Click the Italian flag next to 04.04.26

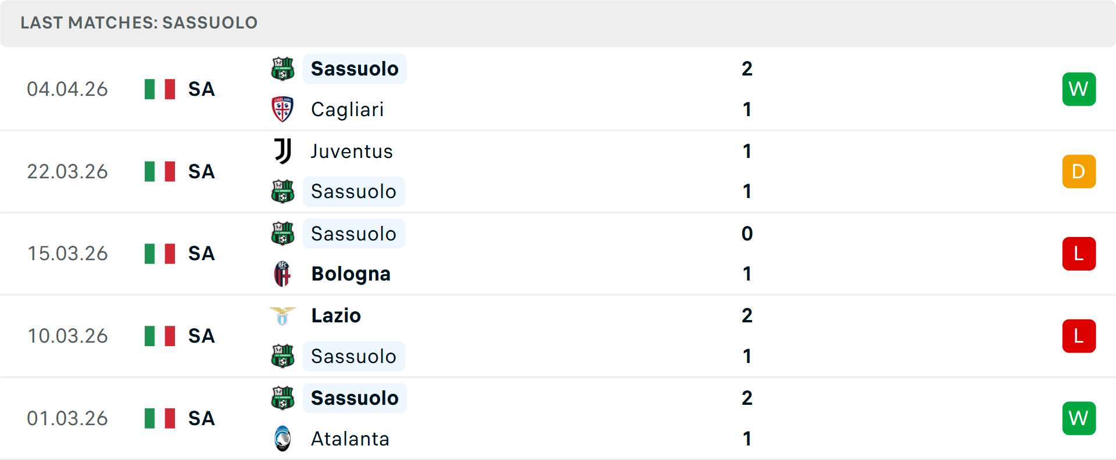point(159,89)
